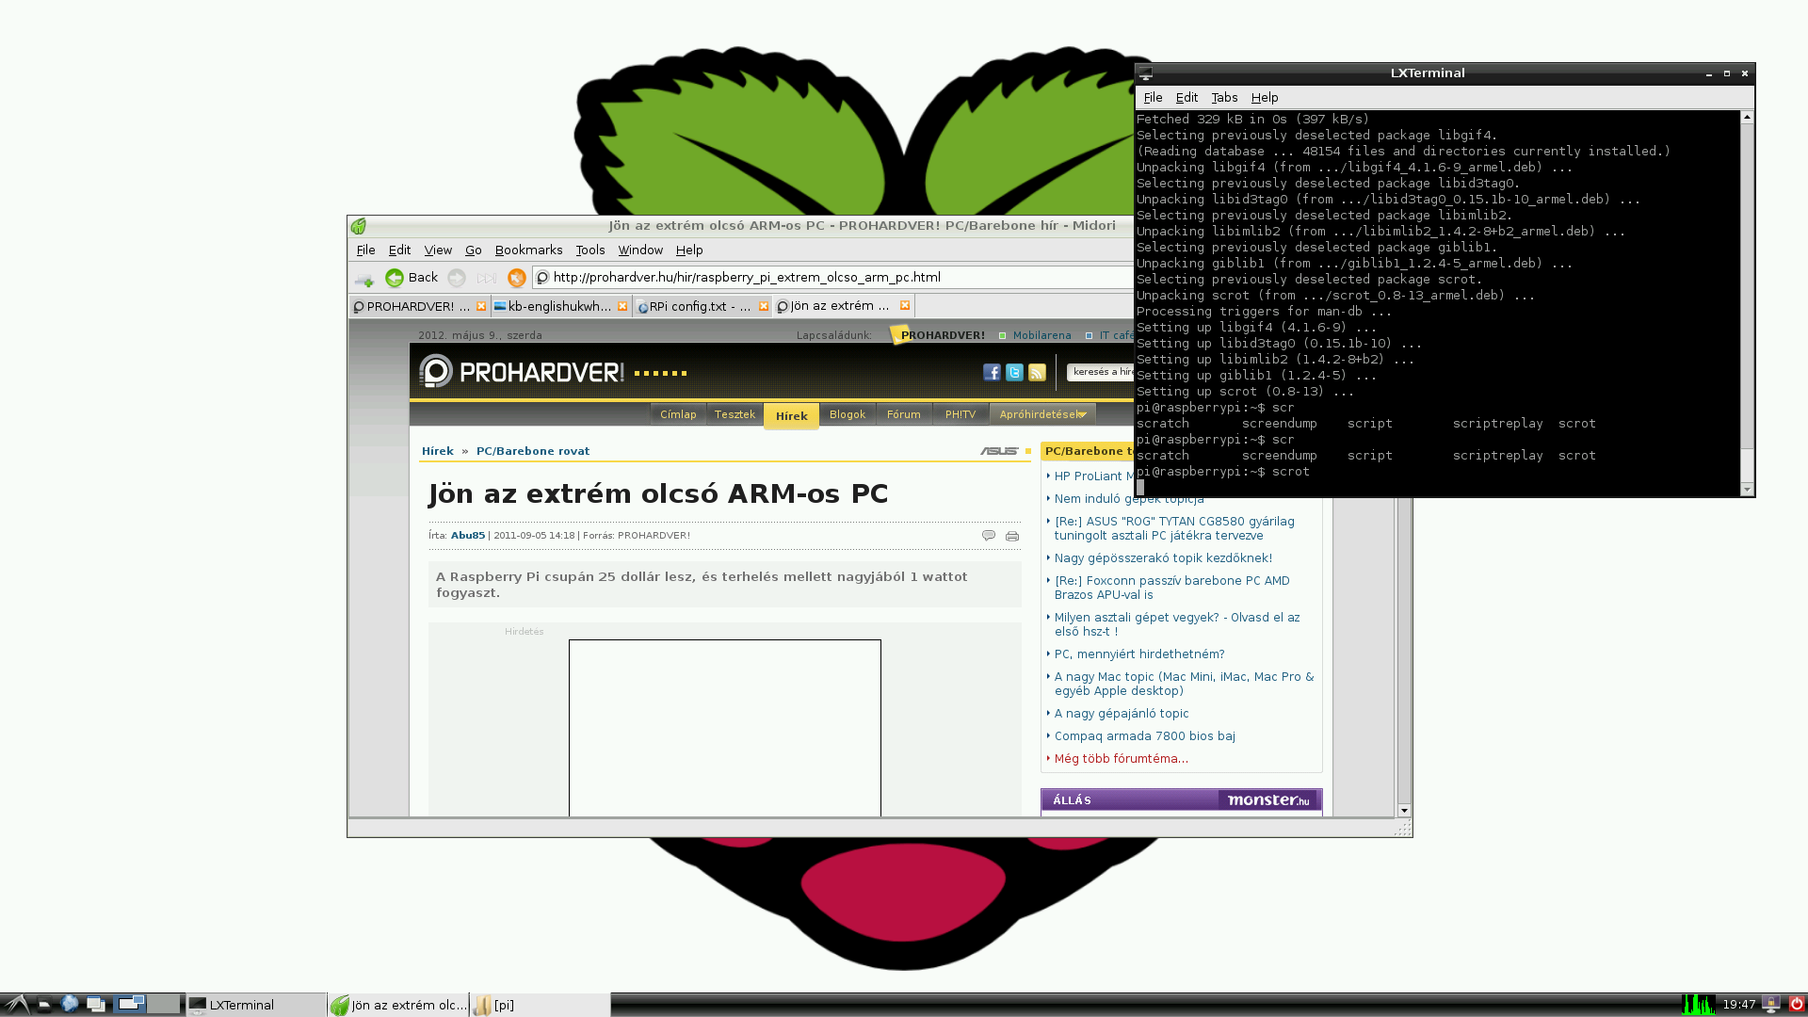The height and width of the screenshot is (1017, 1808).
Task: Open the Midori Window menu
Action: [640, 250]
